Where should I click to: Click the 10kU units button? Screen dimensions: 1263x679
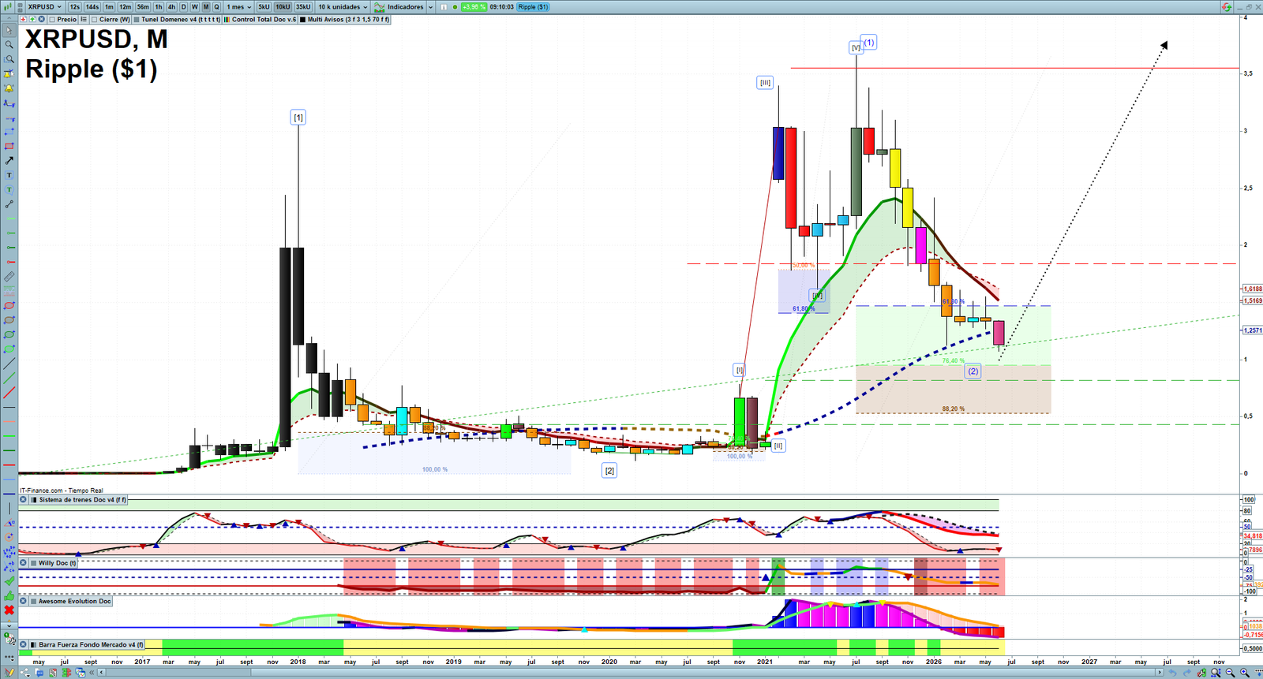tap(283, 7)
